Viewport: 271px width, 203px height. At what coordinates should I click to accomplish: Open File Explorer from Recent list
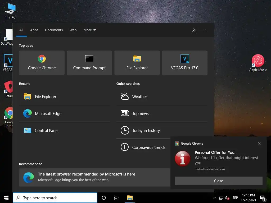coord(65,96)
